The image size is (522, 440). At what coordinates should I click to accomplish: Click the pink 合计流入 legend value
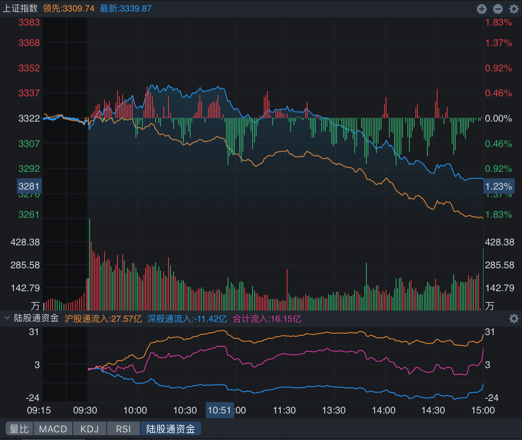[267, 319]
